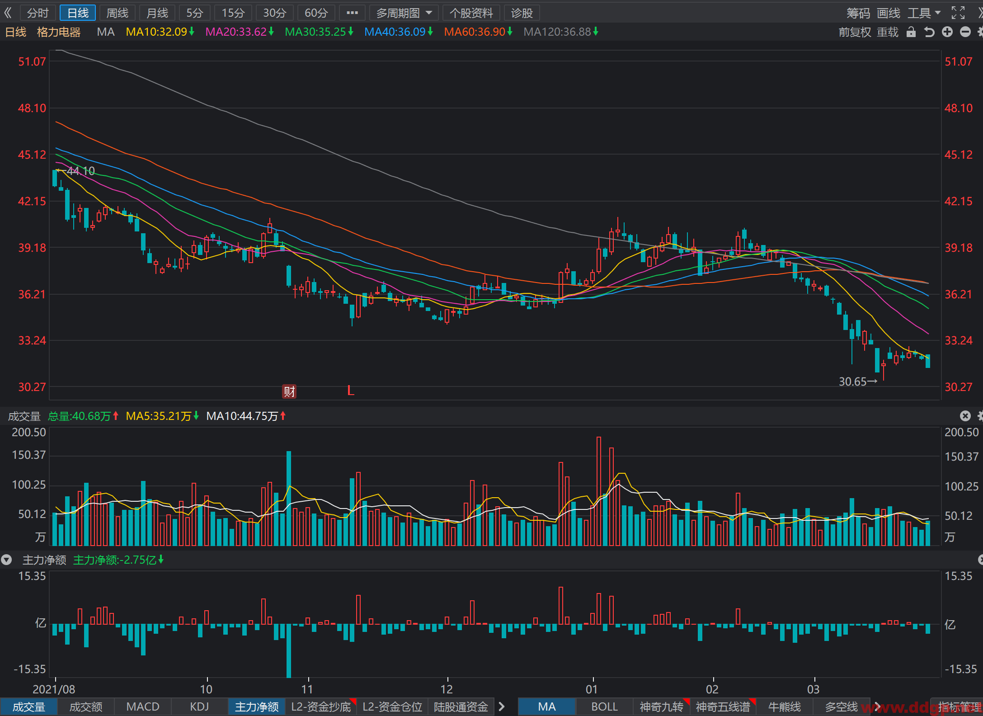Select the 60分 period

pyautogui.click(x=316, y=13)
